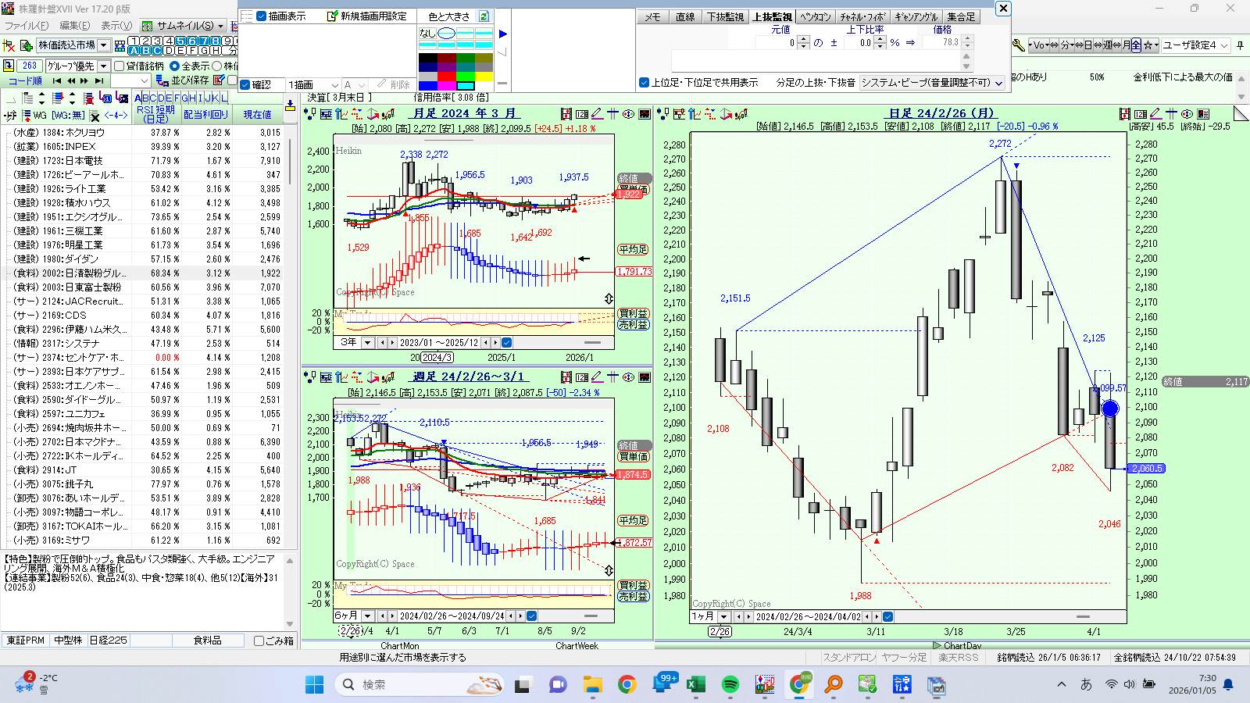1250x703 pixels.
Task: Open the 株価読込市場 dropdown
Action: (104, 45)
